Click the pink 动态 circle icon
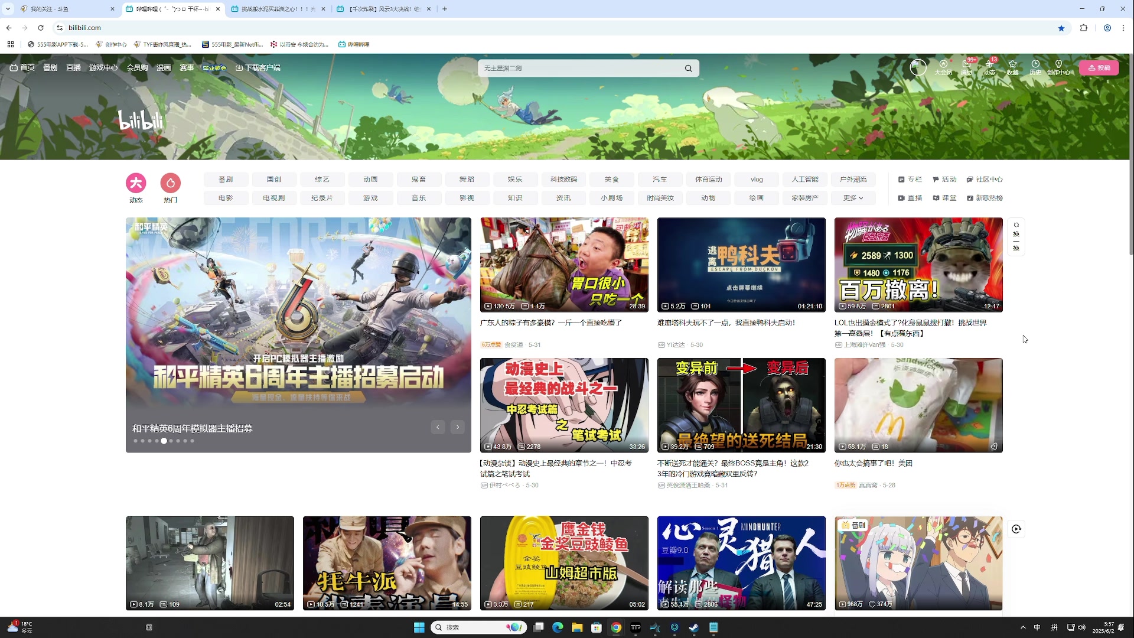Screen dimensions: 1134x638 tap(136, 183)
